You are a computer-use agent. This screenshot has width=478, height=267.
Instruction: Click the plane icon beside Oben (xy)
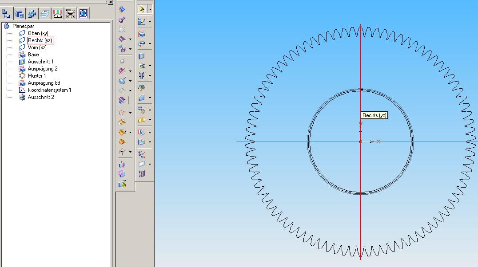click(22, 33)
